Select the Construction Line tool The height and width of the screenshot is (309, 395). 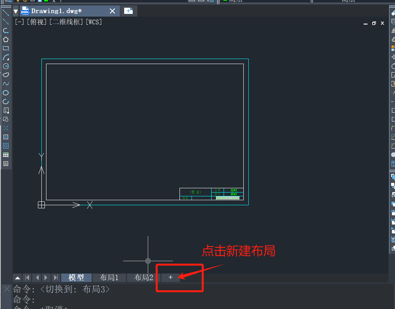tap(6, 22)
